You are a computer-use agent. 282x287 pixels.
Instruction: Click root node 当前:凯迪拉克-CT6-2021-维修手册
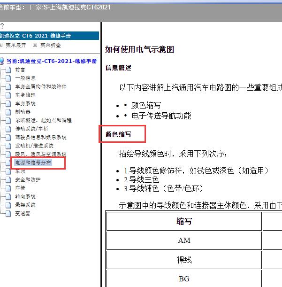(x=52, y=61)
